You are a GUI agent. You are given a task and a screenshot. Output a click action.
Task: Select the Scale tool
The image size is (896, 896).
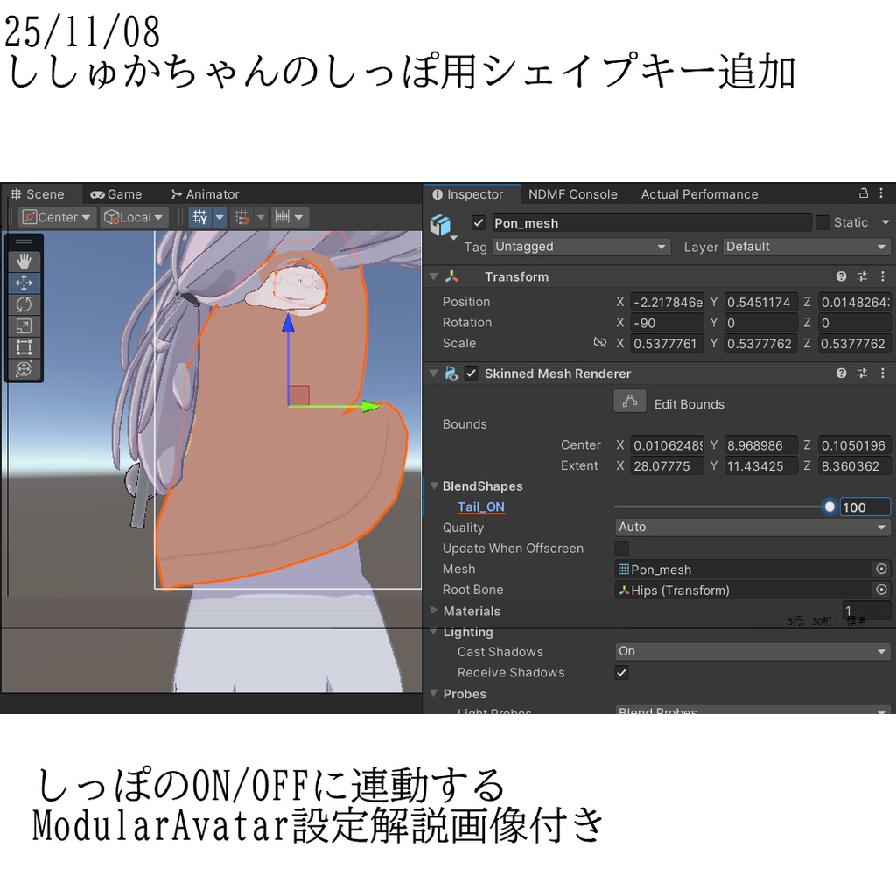(x=24, y=325)
